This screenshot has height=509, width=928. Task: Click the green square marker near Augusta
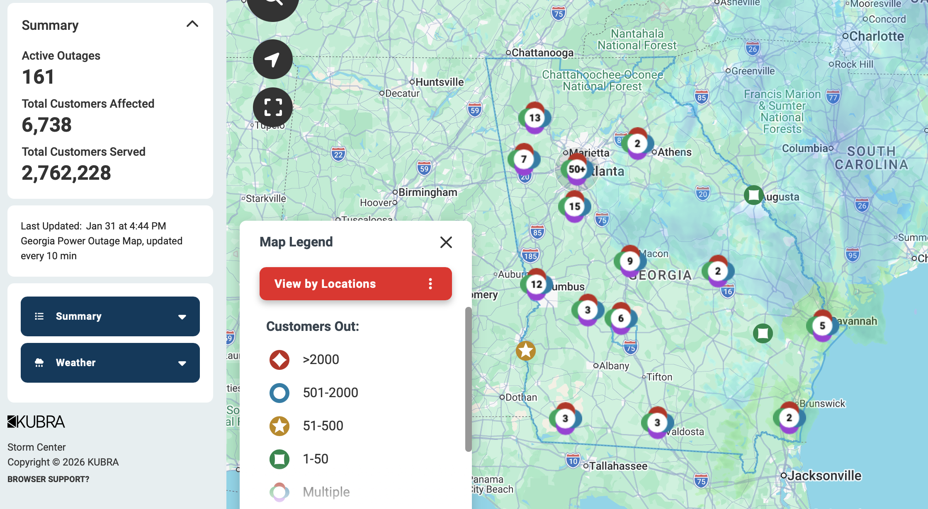coord(753,195)
